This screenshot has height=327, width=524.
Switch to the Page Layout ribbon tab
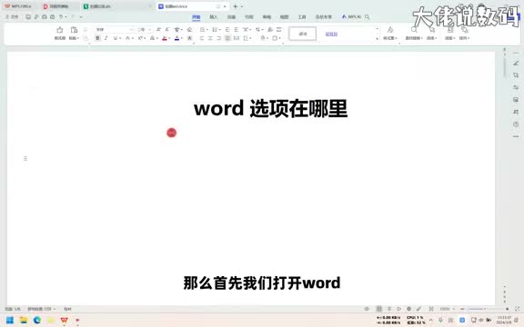point(231,16)
